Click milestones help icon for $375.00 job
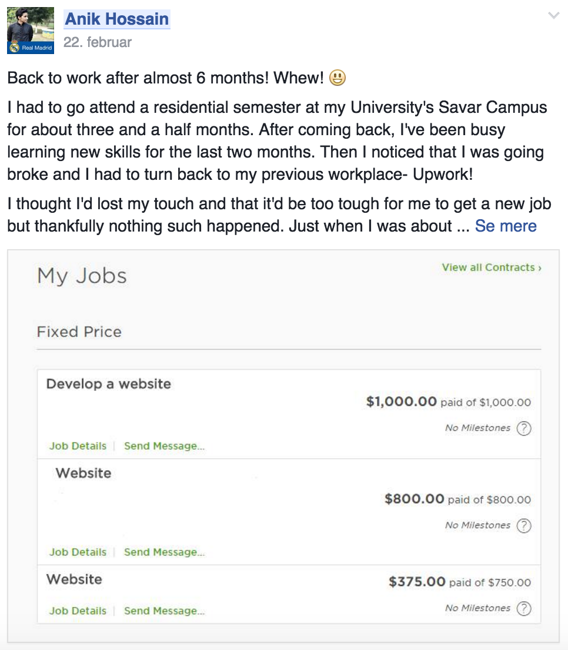The width and height of the screenshot is (568, 650). click(523, 608)
